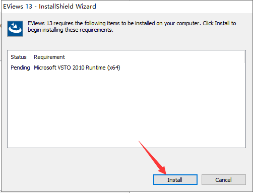The width and height of the screenshot is (254, 193).
Task: Click the divider between Status and Requirement
Action: pyautogui.click(x=31, y=57)
